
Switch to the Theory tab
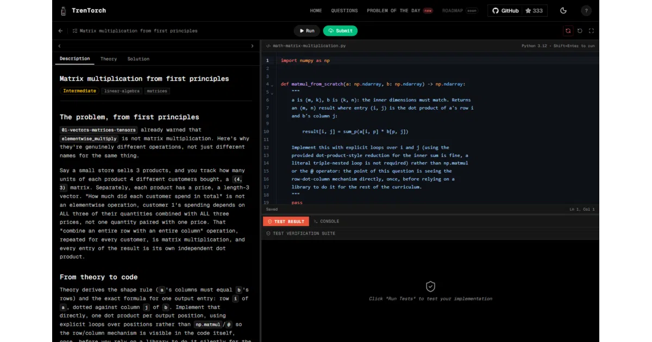tap(109, 59)
